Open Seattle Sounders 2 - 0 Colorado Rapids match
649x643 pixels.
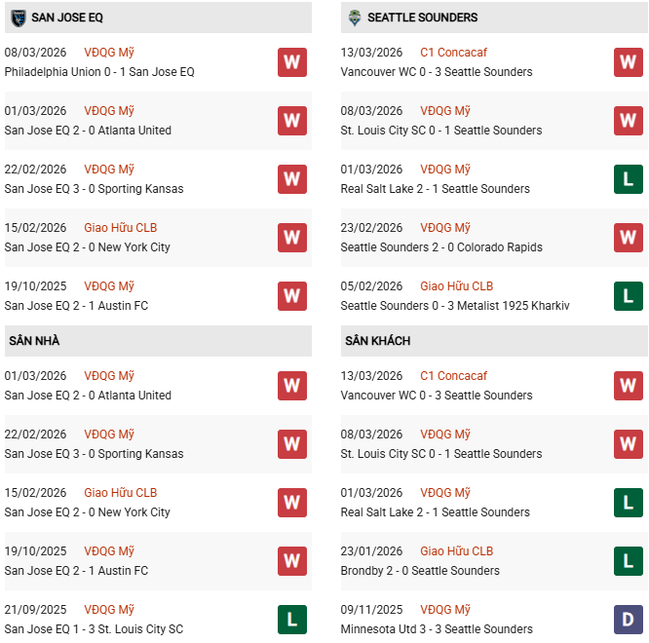coord(440,247)
